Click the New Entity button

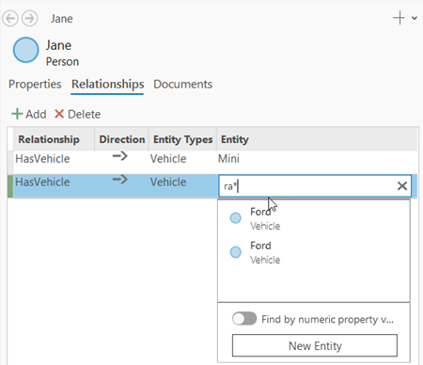(315, 345)
